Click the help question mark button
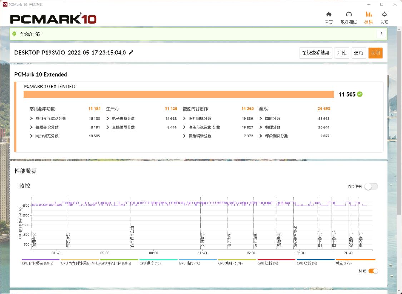This screenshot has width=402, height=294. click(381, 34)
